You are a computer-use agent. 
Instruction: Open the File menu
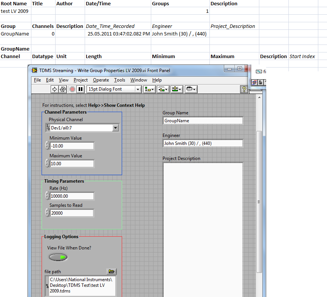(x=37, y=80)
